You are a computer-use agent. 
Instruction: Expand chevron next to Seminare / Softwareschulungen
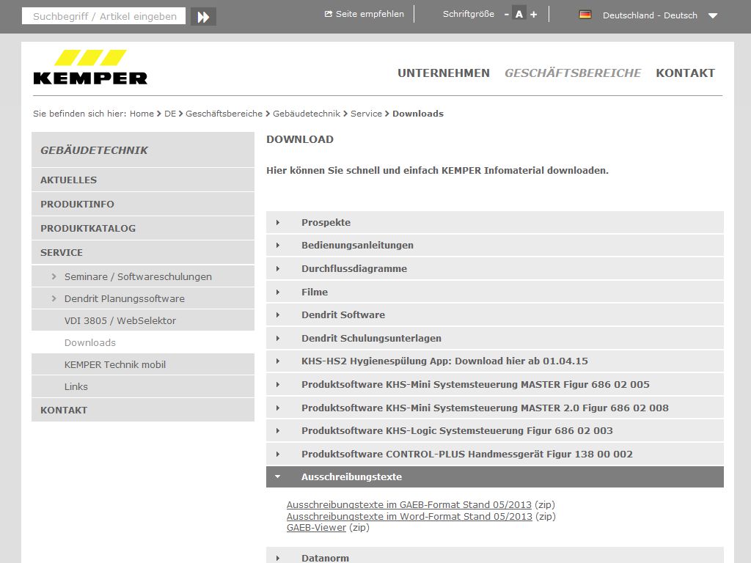[54, 276]
